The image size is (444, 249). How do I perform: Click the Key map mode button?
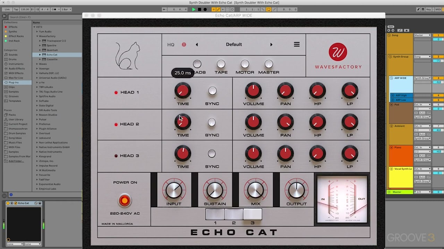tap(429, 9)
